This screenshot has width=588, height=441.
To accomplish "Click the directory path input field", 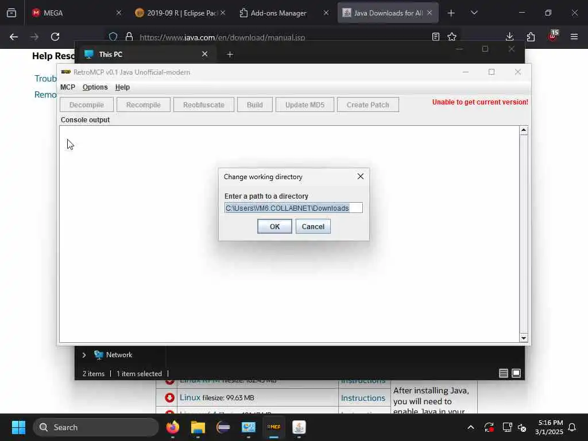I will pos(293,208).
